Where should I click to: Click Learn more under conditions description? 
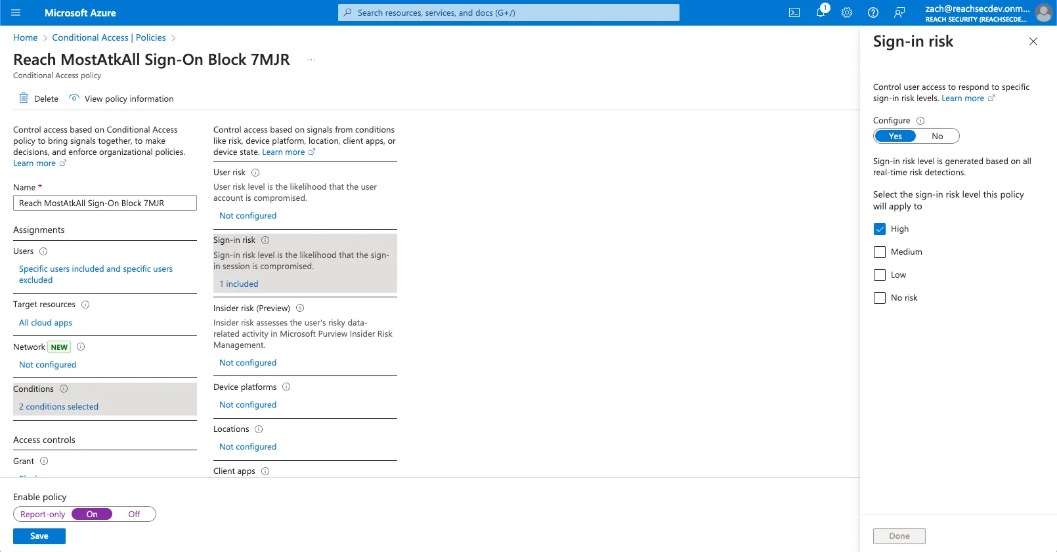pos(288,152)
